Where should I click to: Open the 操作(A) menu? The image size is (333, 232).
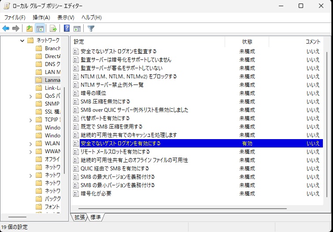[41, 17]
